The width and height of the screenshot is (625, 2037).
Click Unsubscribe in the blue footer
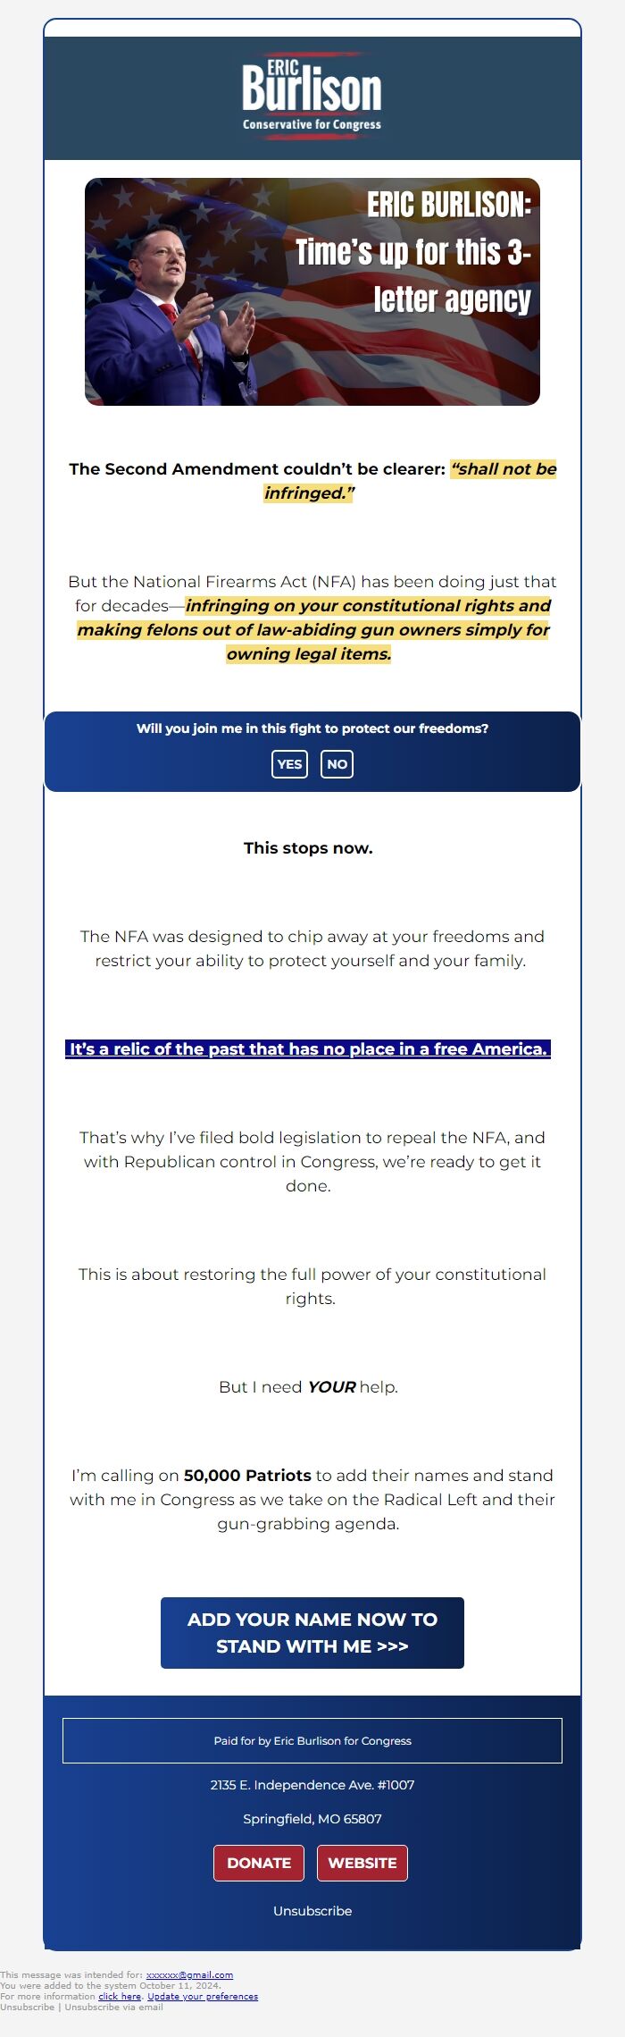312,1911
